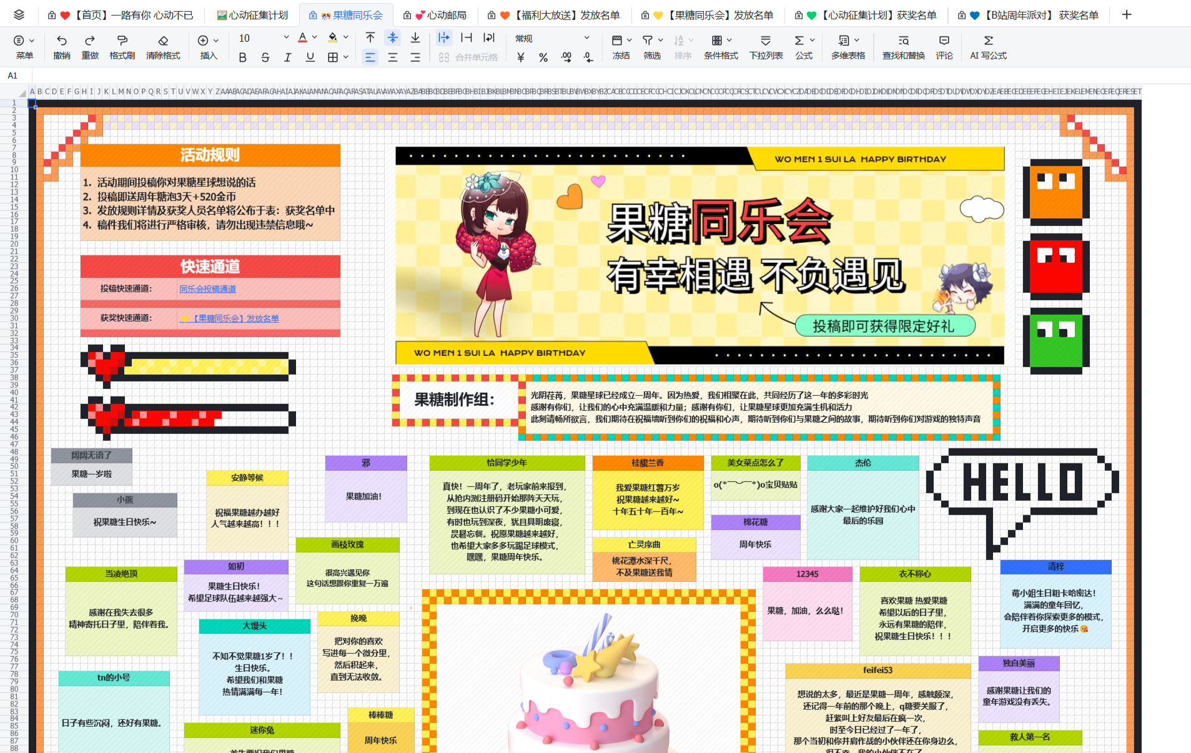Expand the number format 常规 dropdown
The height and width of the screenshot is (753, 1191).
pyautogui.click(x=586, y=38)
